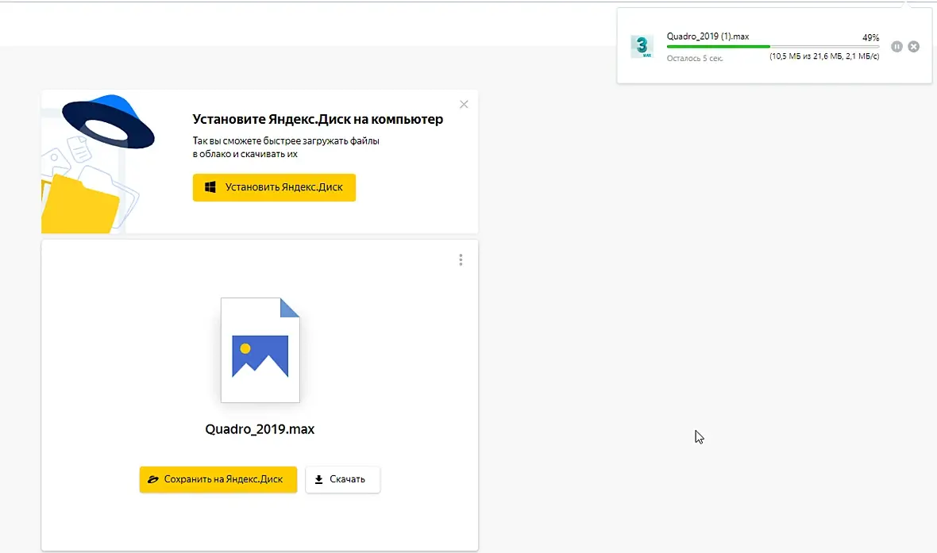Select the Quadro_2019.max file name label

click(260, 429)
